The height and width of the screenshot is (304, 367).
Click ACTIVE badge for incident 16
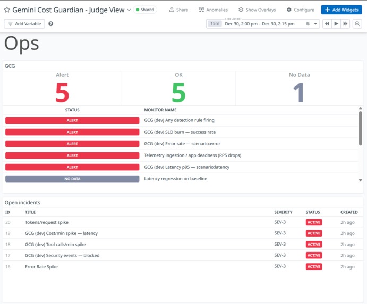[314, 266]
